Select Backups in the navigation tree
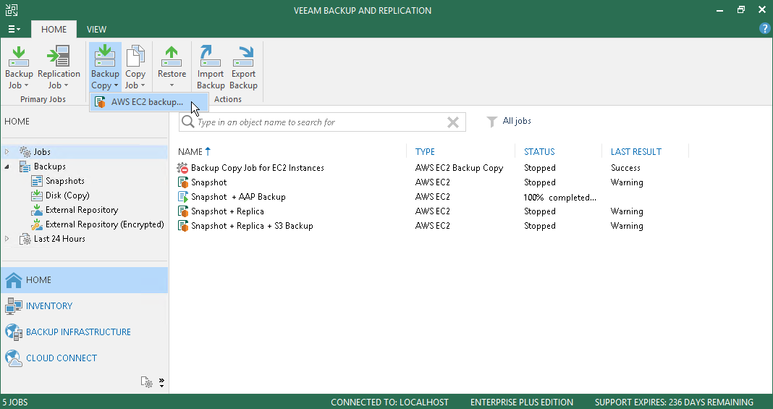The width and height of the screenshot is (773, 409). 50,166
